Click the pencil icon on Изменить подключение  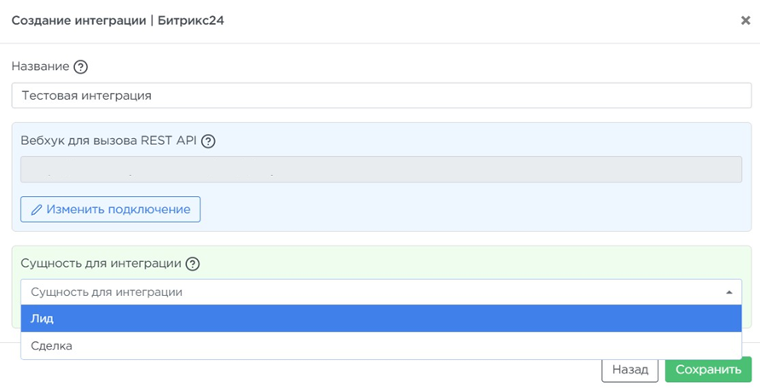pos(37,210)
